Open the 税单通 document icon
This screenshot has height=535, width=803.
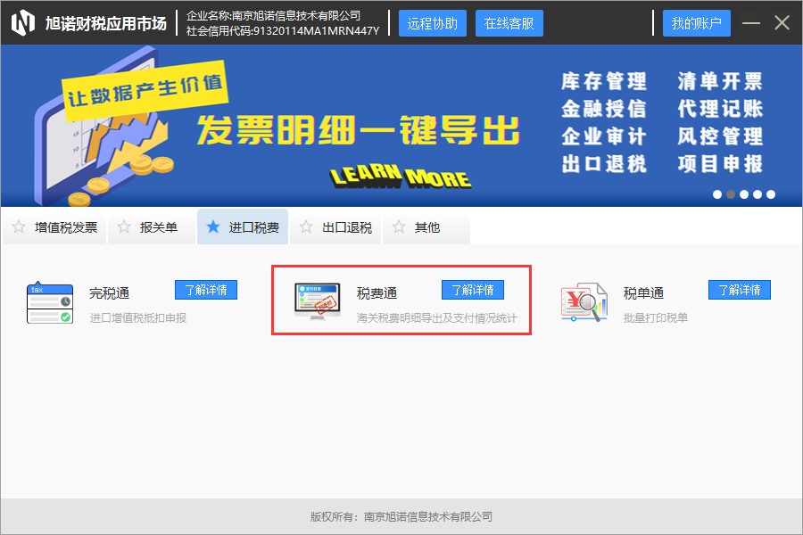tap(584, 302)
